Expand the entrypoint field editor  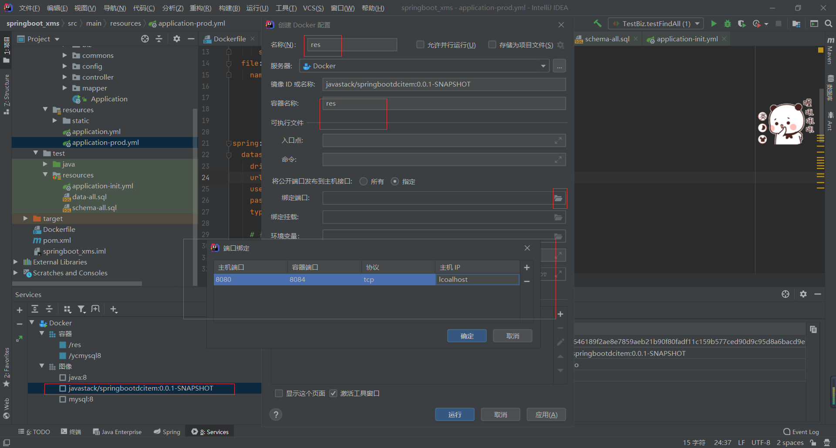[558, 140]
